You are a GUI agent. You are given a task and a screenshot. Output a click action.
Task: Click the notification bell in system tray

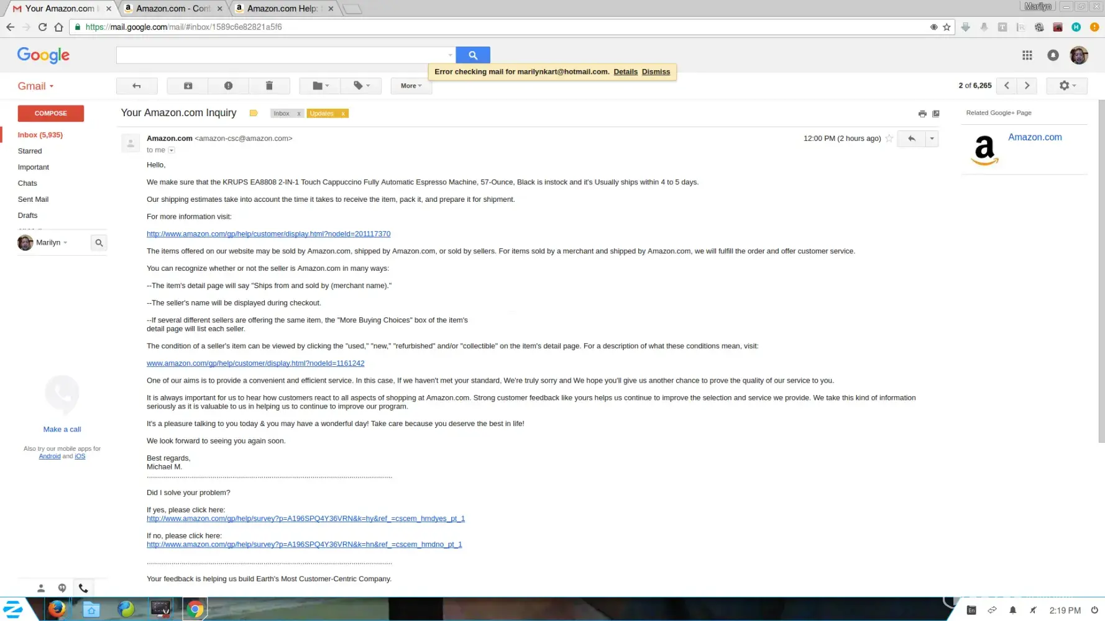pyautogui.click(x=1012, y=610)
